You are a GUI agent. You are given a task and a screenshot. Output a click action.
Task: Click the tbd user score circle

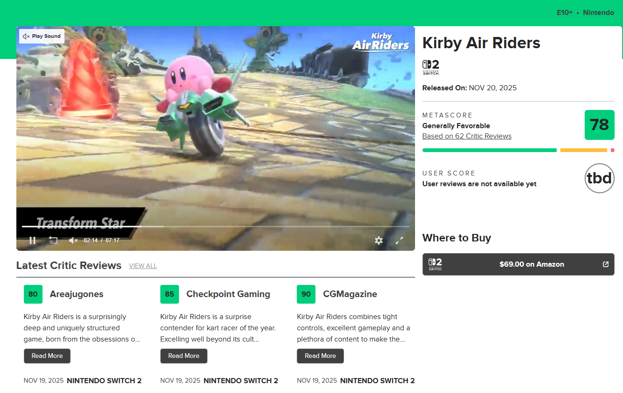pyautogui.click(x=600, y=178)
